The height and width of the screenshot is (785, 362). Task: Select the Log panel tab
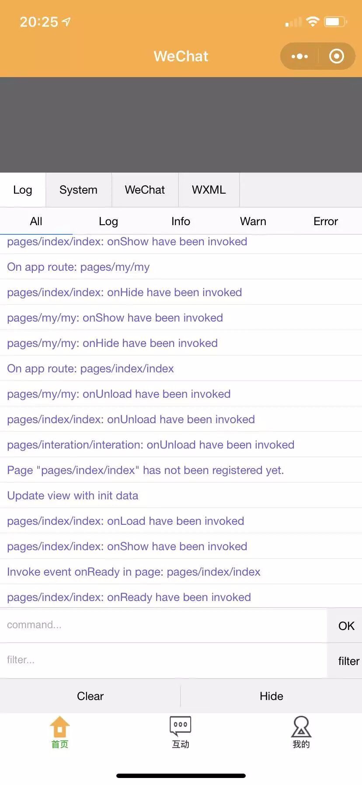tap(23, 190)
